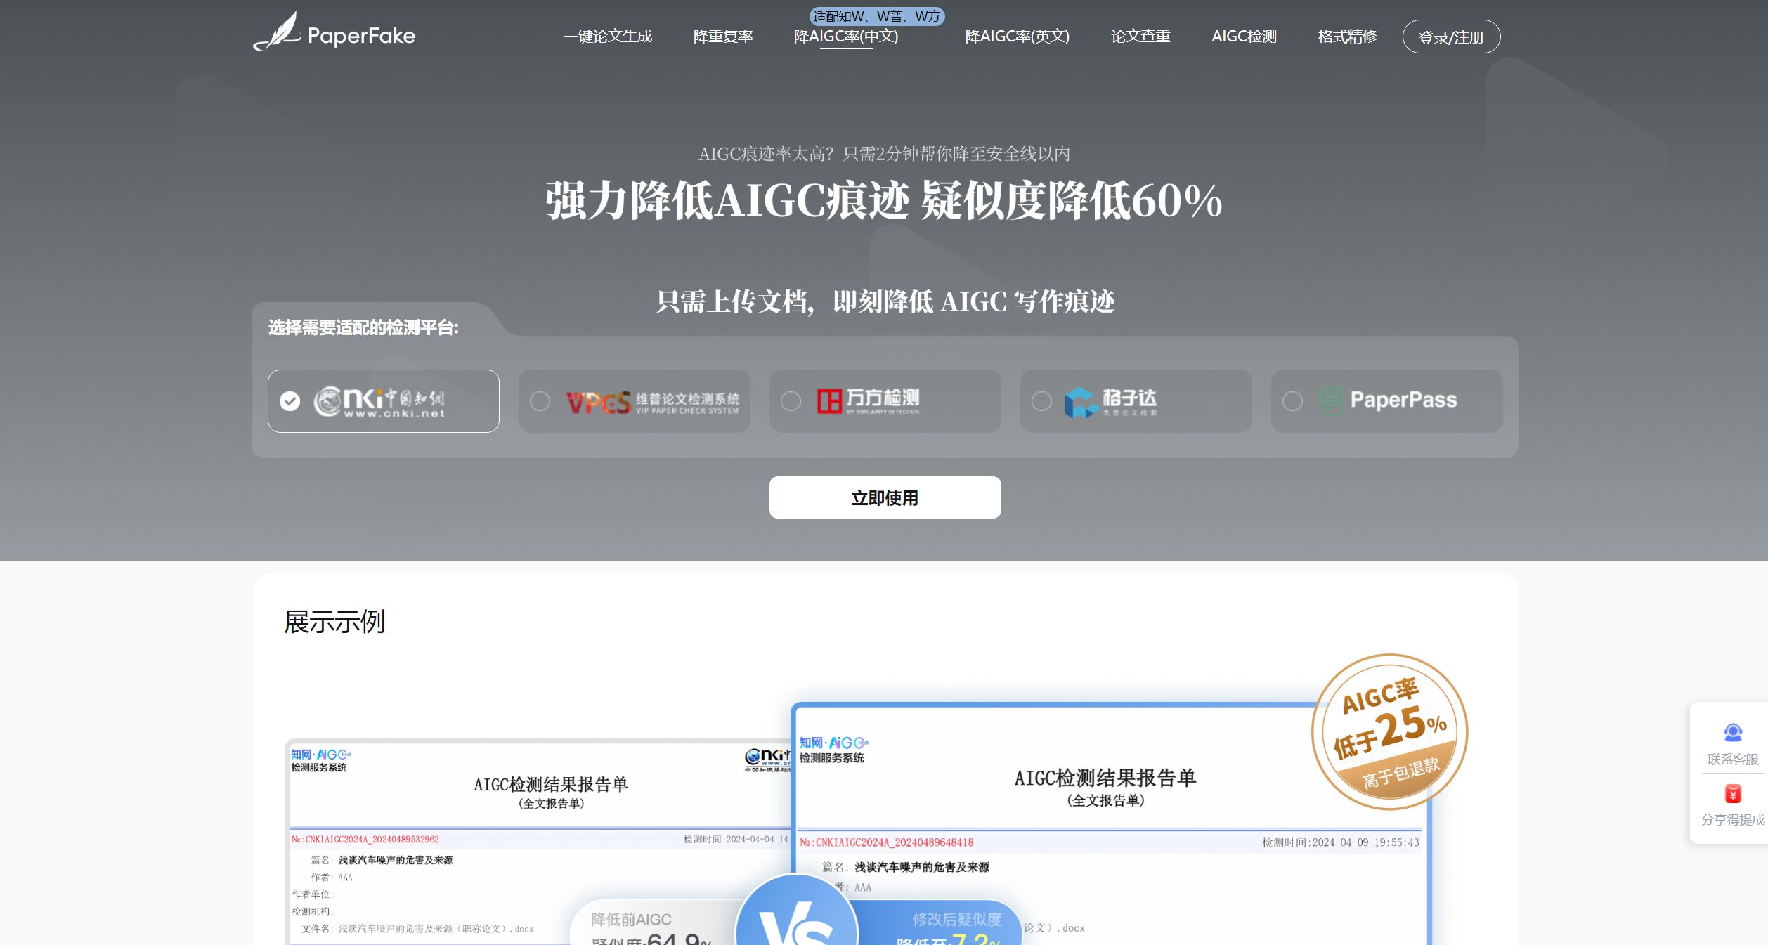Click the 分享得提成 red envelope icon

tap(1731, 795)
